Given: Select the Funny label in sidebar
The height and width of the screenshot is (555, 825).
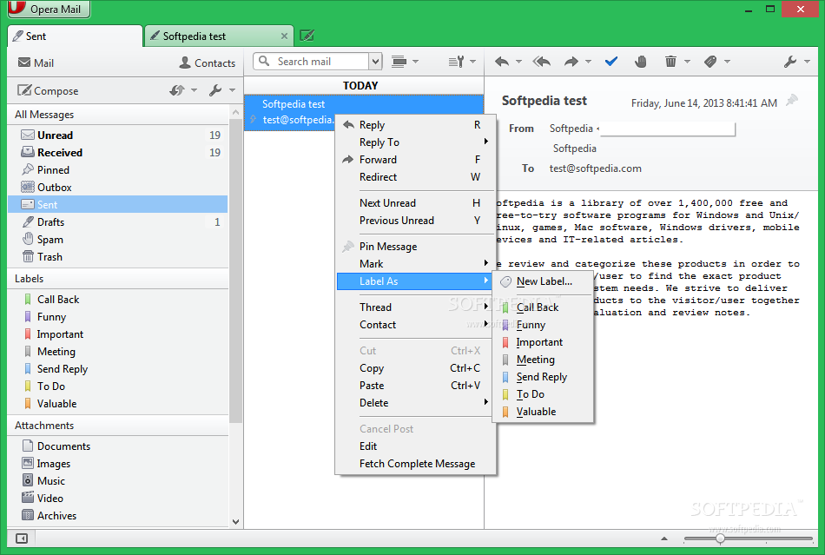Looking at the screenshot, I should tap(118, 317).
